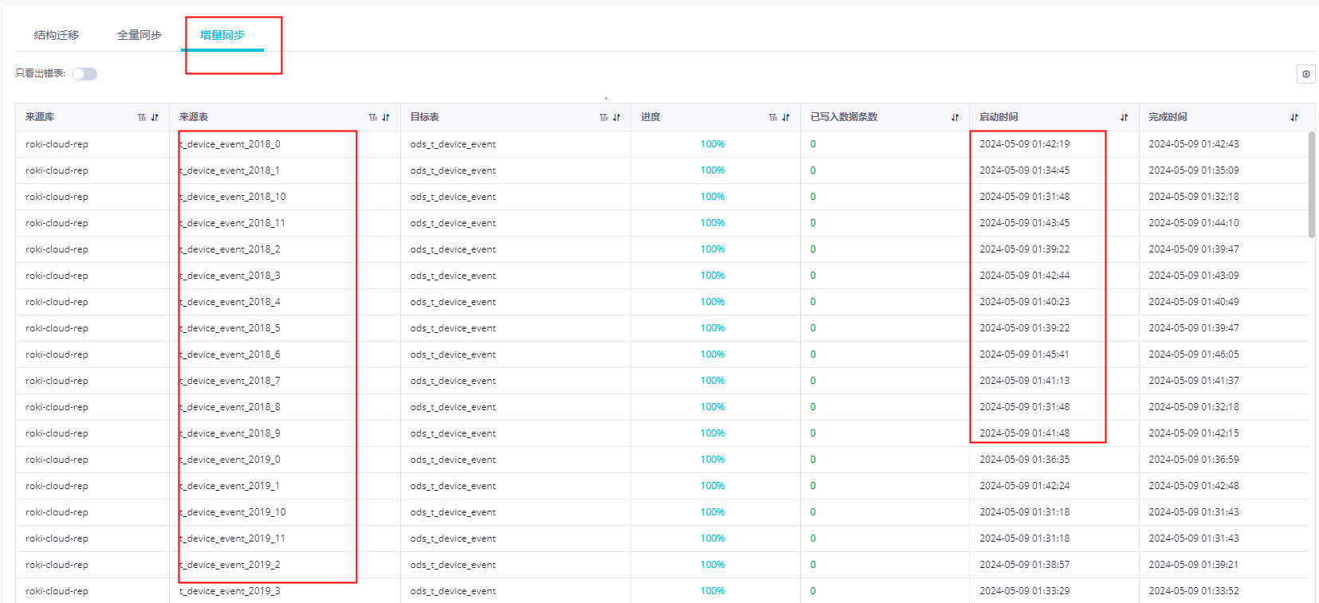Select source table t_device_event_2018_8
The image size is (1319, 603).
point(230,407)
